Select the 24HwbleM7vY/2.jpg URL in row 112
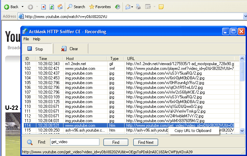 pos(165,116)
